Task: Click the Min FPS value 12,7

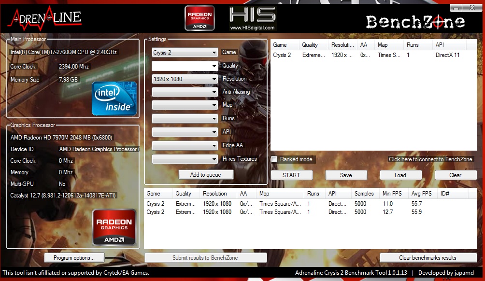Action: (x=387, y=212)
